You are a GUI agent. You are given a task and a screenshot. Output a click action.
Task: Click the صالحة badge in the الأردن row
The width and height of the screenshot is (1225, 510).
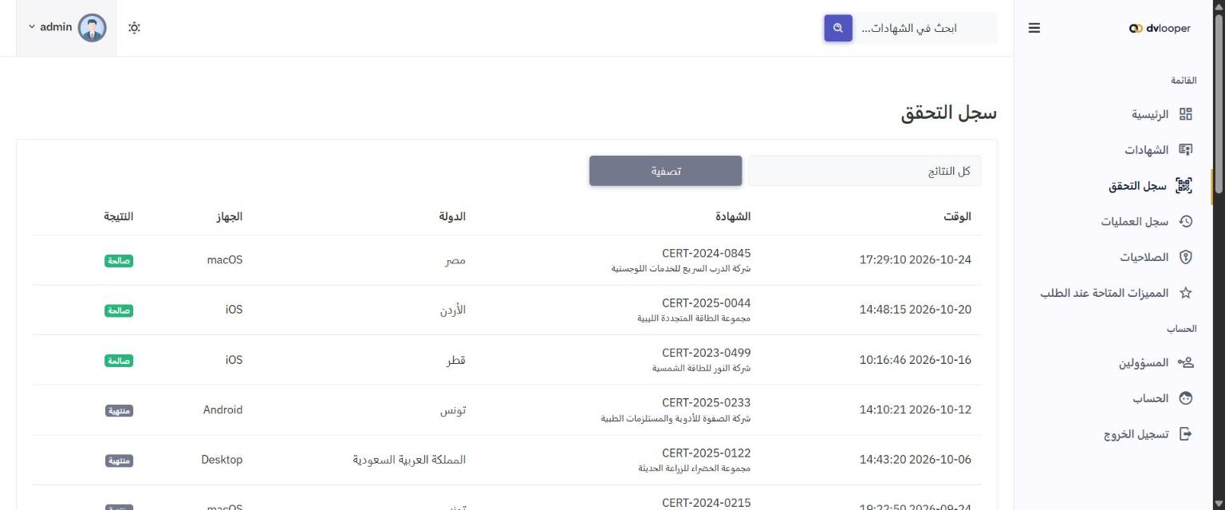pos(119,310)
